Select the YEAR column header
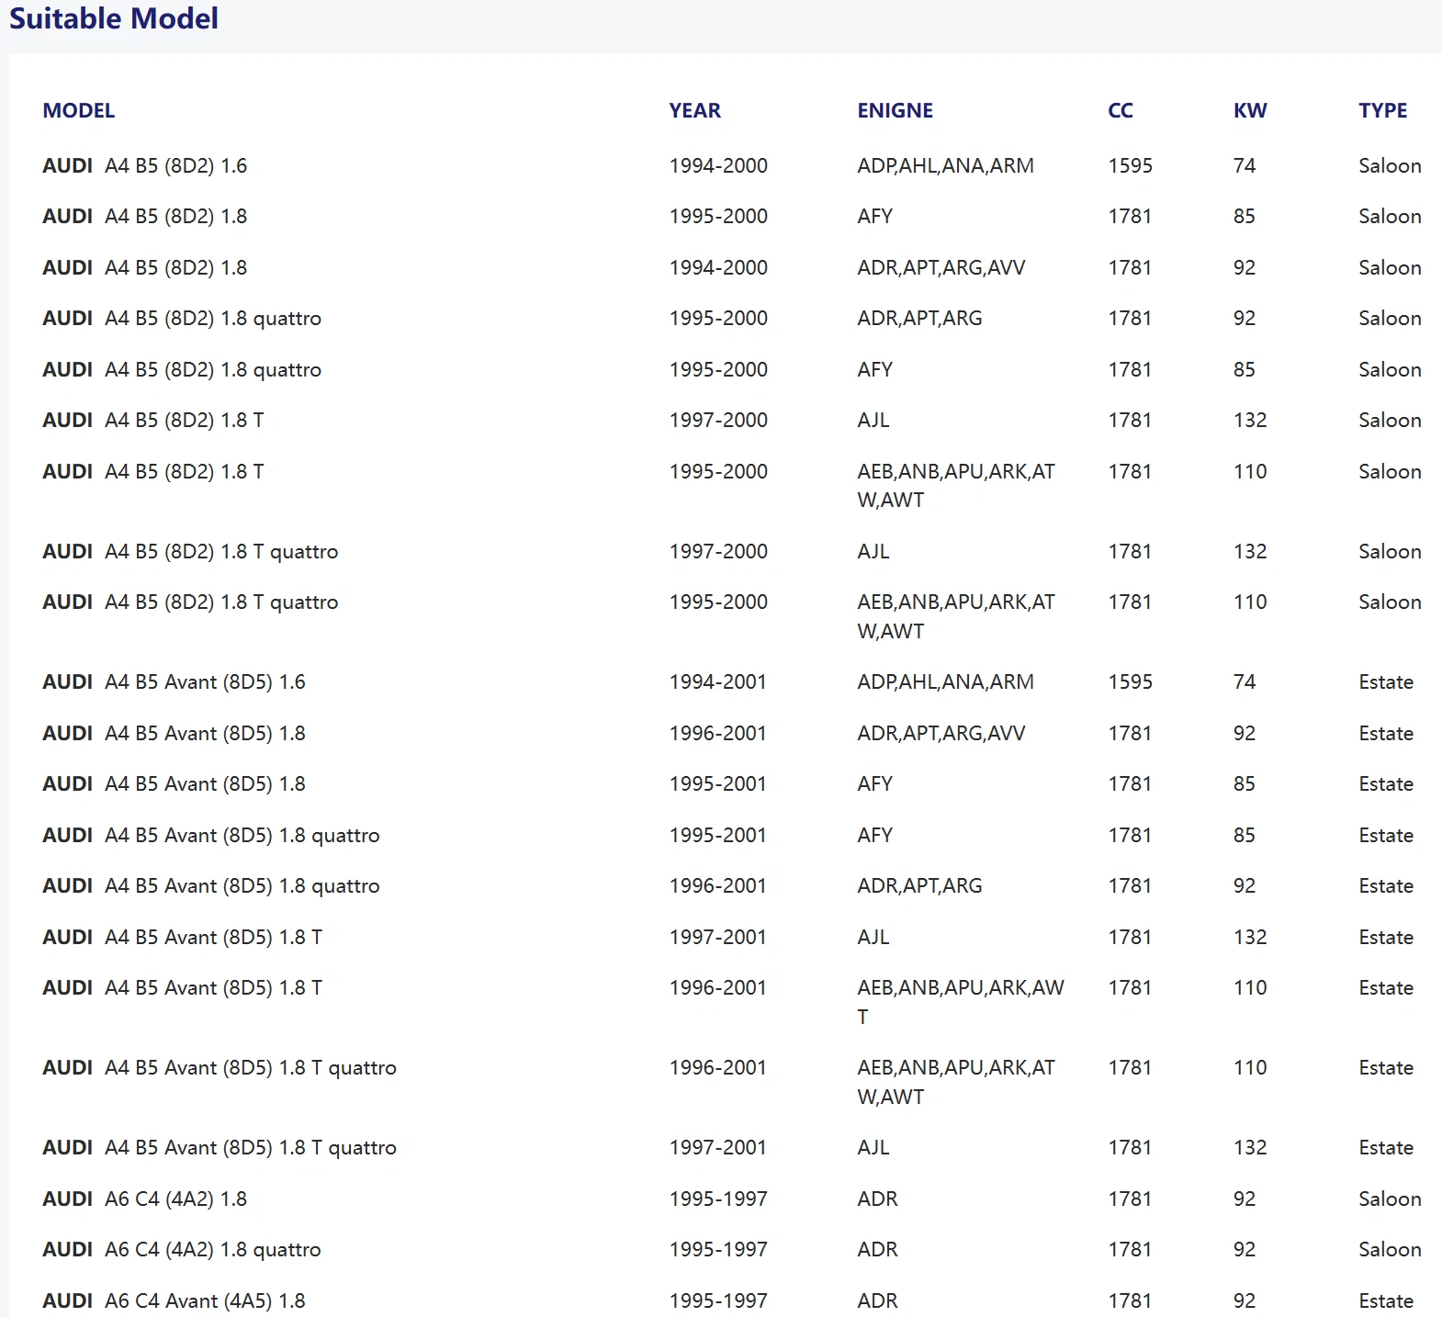This screenshot has width=1442, height=1317. [695, 111]
